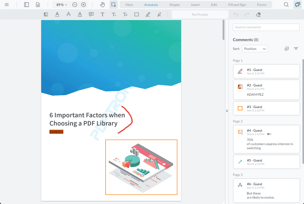
Task: Enable multi-select mode for comments
Action: pyautogui.click(x=287, y=49)
